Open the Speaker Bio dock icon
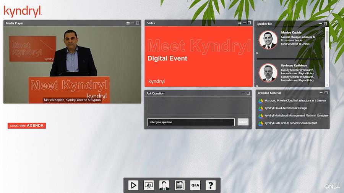Image resolution: width=344 pixels, height=193 pixels. (164, 185)
